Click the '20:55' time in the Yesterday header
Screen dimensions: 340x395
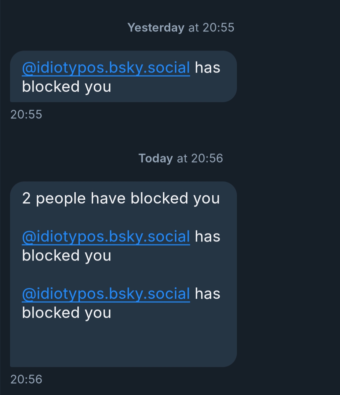(x=219, y=27)
